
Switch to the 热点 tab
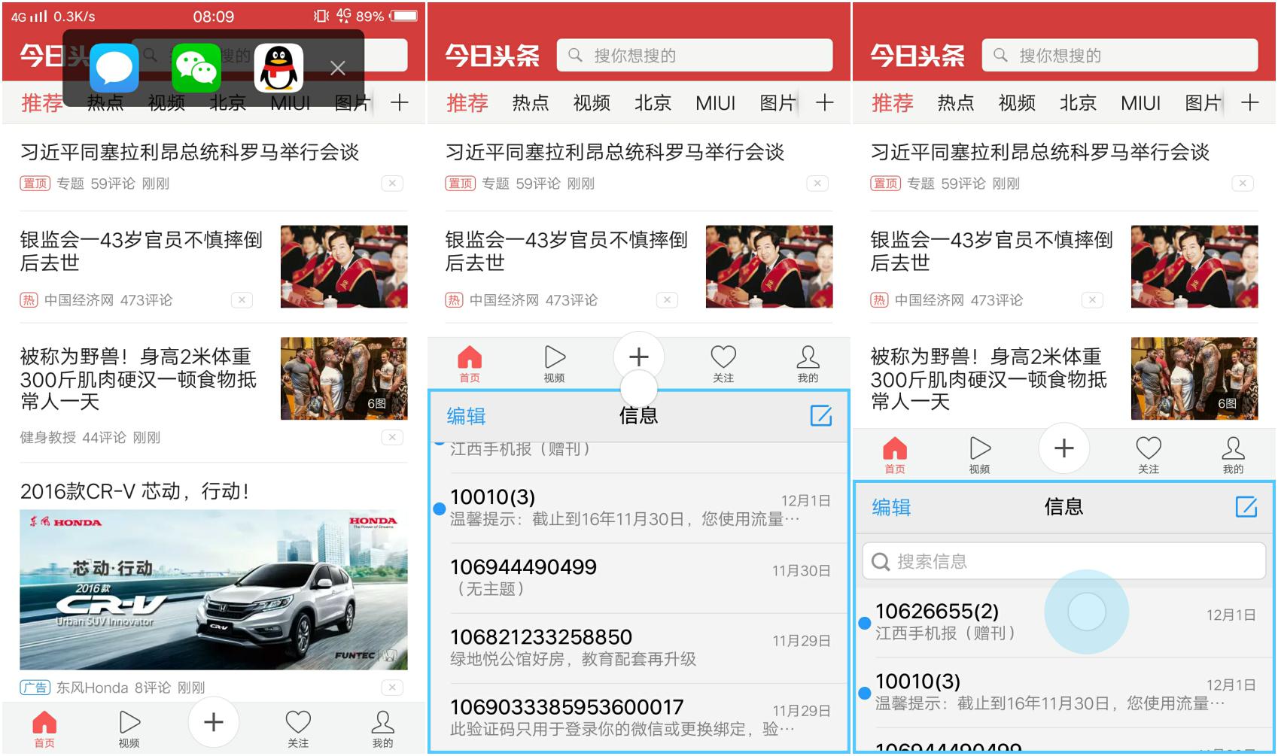[x=531, y=103]
